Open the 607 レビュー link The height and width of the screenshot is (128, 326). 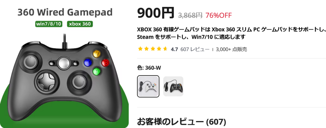[x=195, y=49]
